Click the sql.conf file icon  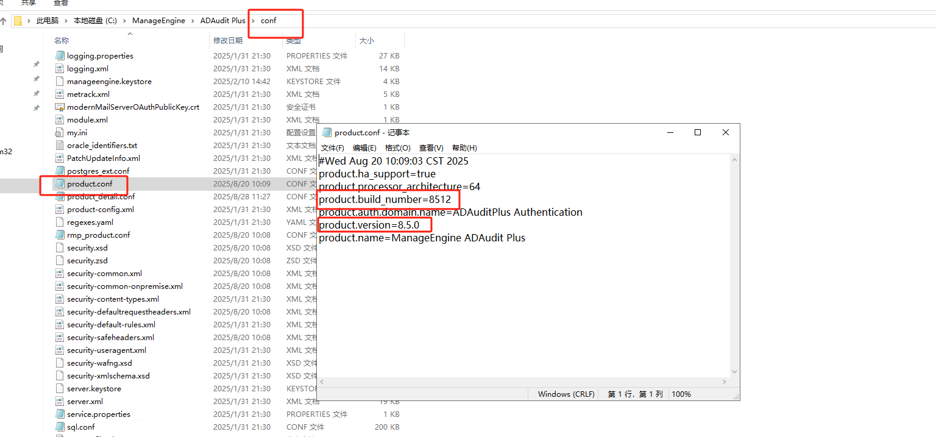pyautogui.click(x=59, y=427)
